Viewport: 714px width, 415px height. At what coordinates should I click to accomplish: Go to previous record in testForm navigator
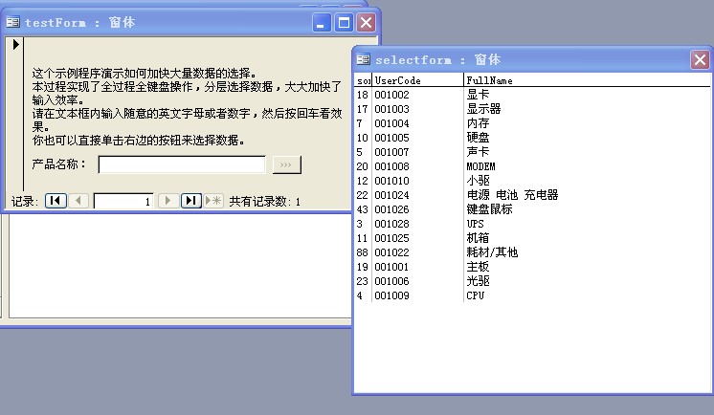[78, 201]
